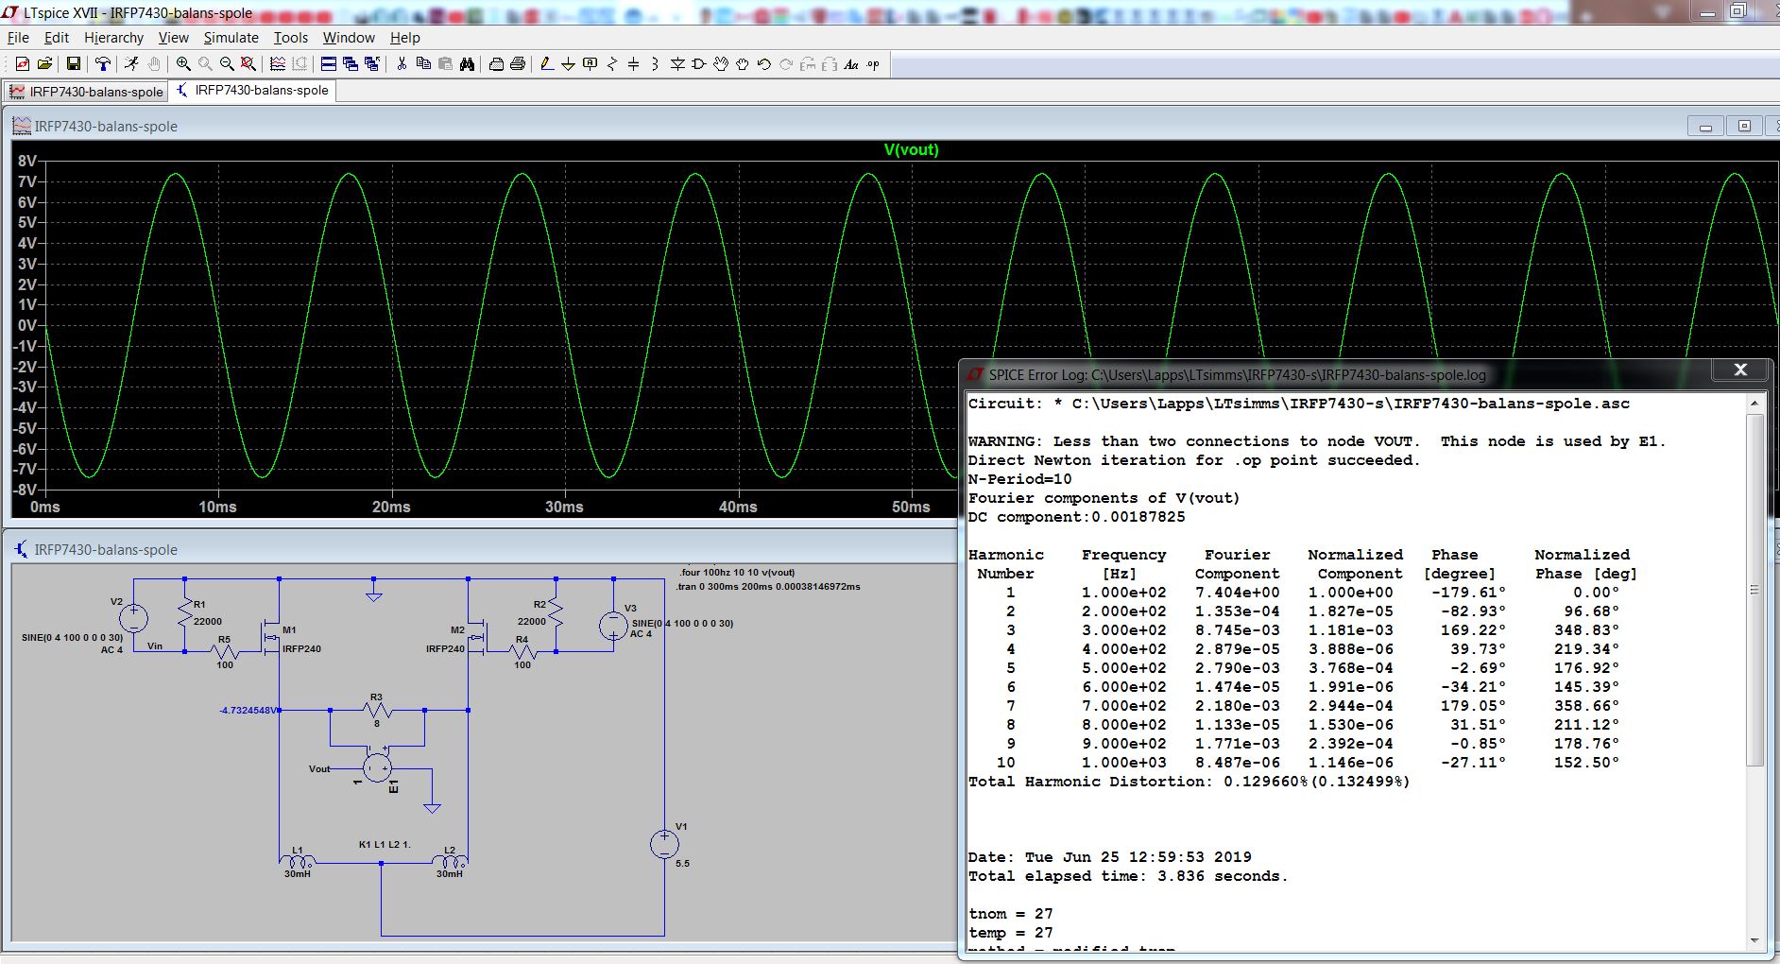Click the .tran directive text in schematic
1780x964 pixels.
[x=768, y=586]
